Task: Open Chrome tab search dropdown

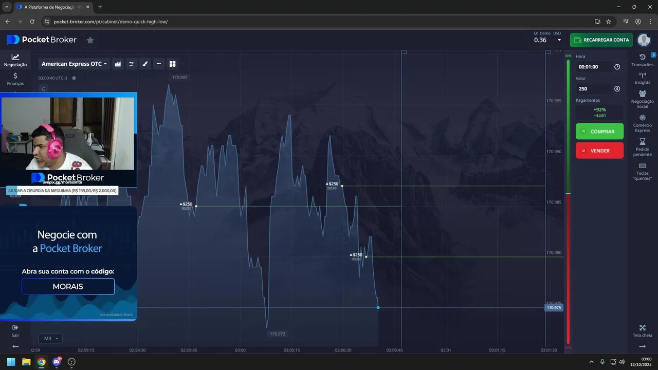Action: tap(7, 7)
